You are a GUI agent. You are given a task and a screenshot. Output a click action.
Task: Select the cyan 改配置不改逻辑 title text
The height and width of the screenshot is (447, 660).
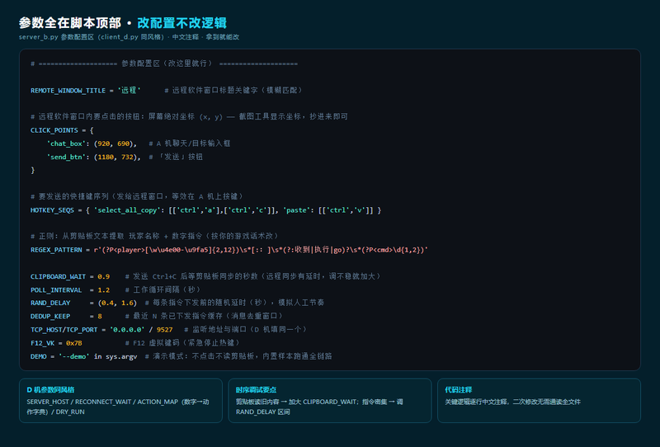point(181,23)
